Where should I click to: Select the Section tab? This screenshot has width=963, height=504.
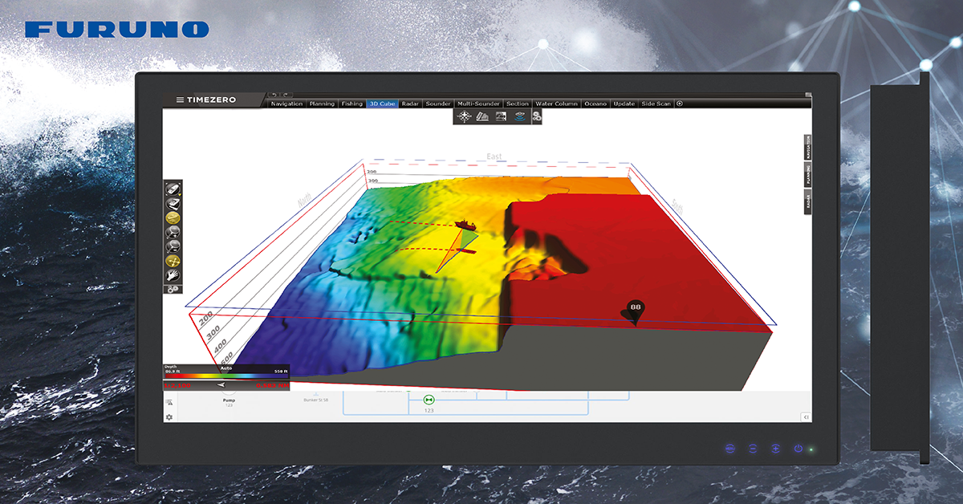tap(518, 104)
